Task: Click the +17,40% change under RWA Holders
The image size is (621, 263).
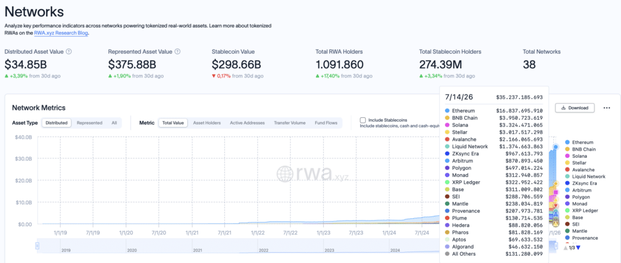Action: [331, 76]
